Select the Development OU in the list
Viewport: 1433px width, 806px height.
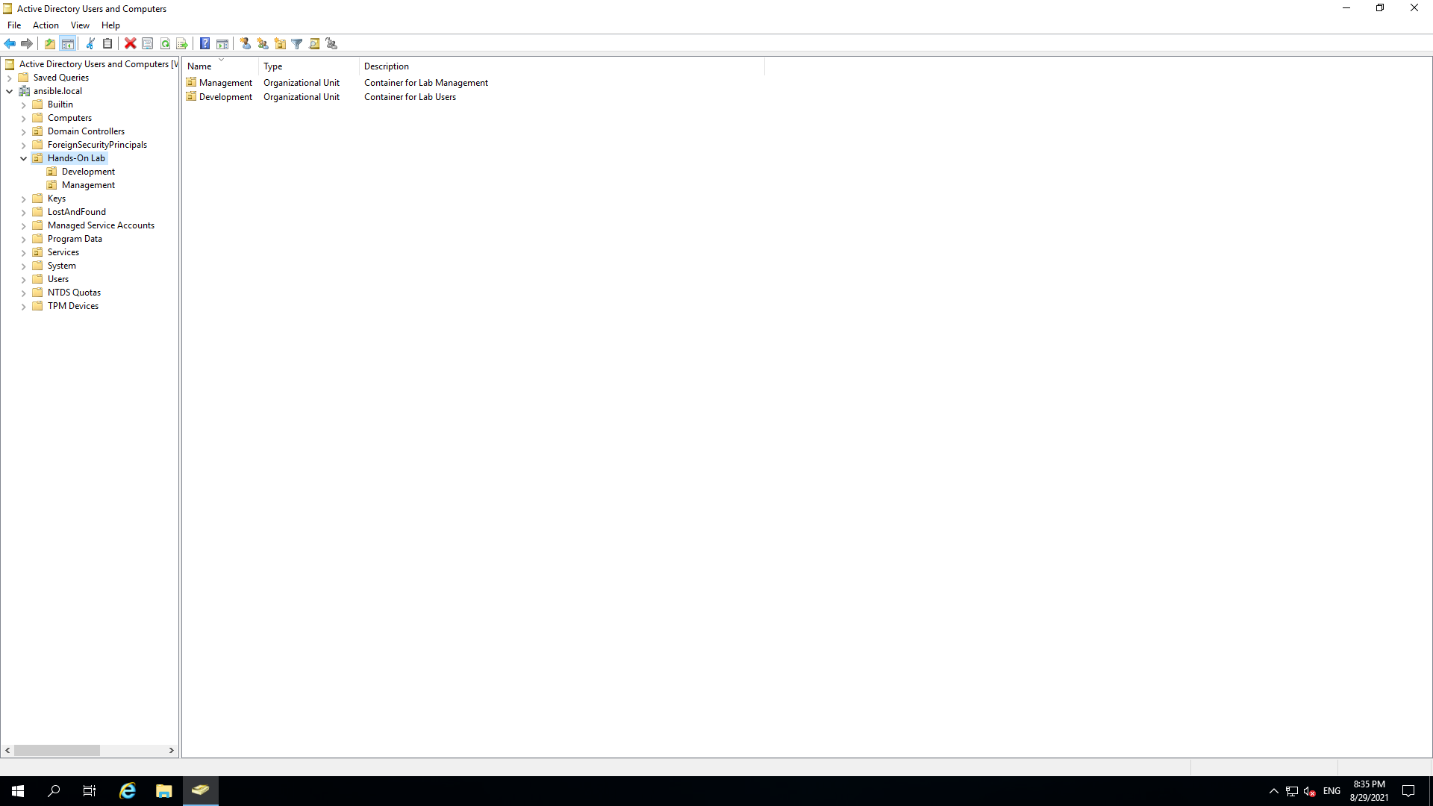[225, 97]
